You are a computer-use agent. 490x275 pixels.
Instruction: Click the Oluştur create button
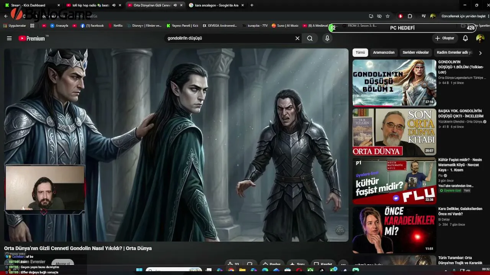pos(444,38)
